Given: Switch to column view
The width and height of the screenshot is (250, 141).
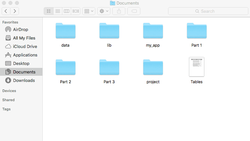Looking at the screenshot, I should pyautogui.click(x=67, y=11).
